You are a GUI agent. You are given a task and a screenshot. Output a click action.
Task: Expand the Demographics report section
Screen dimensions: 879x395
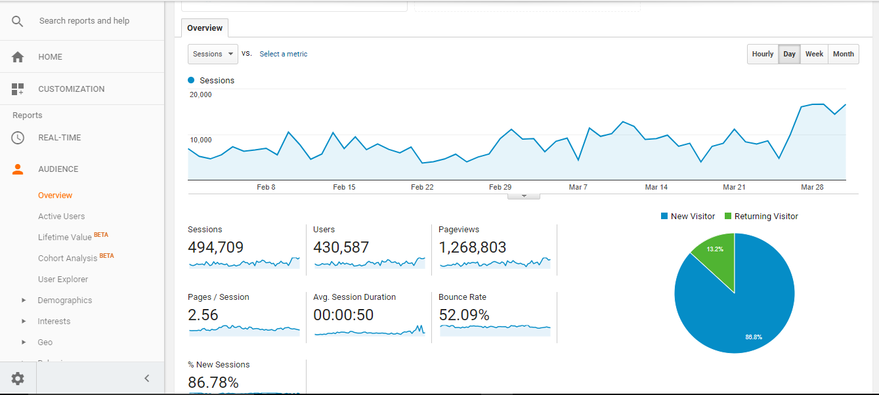[x=65, y=300]
